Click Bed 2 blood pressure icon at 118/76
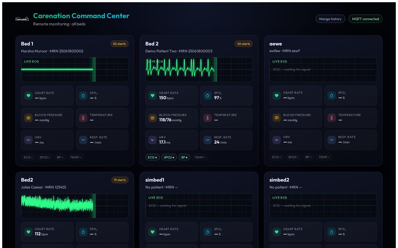Image resolution: width=398 pixels, height=248 pixels. click(x=153, y=118)
